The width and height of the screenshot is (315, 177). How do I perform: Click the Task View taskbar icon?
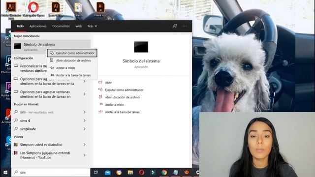point(96,173)
